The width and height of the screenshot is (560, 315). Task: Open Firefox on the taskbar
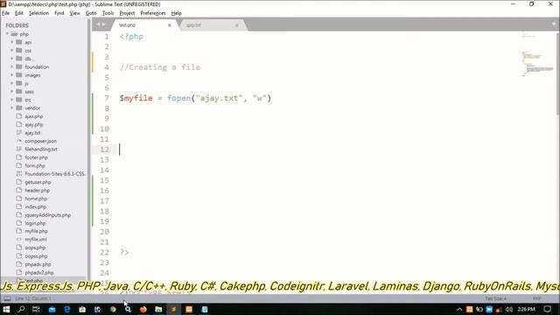click(x=143, y=309)
